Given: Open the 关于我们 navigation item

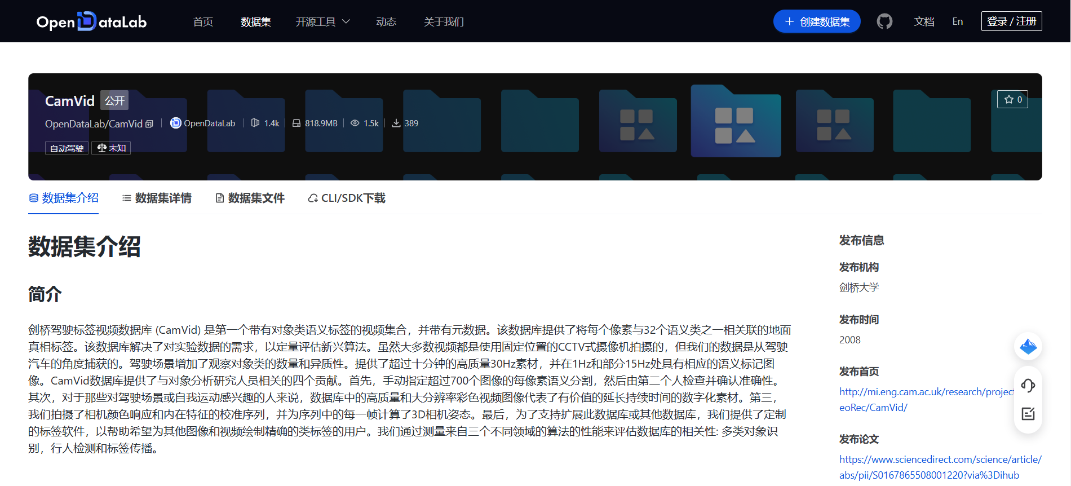Looking at the screenshot, I should point(444,21).
